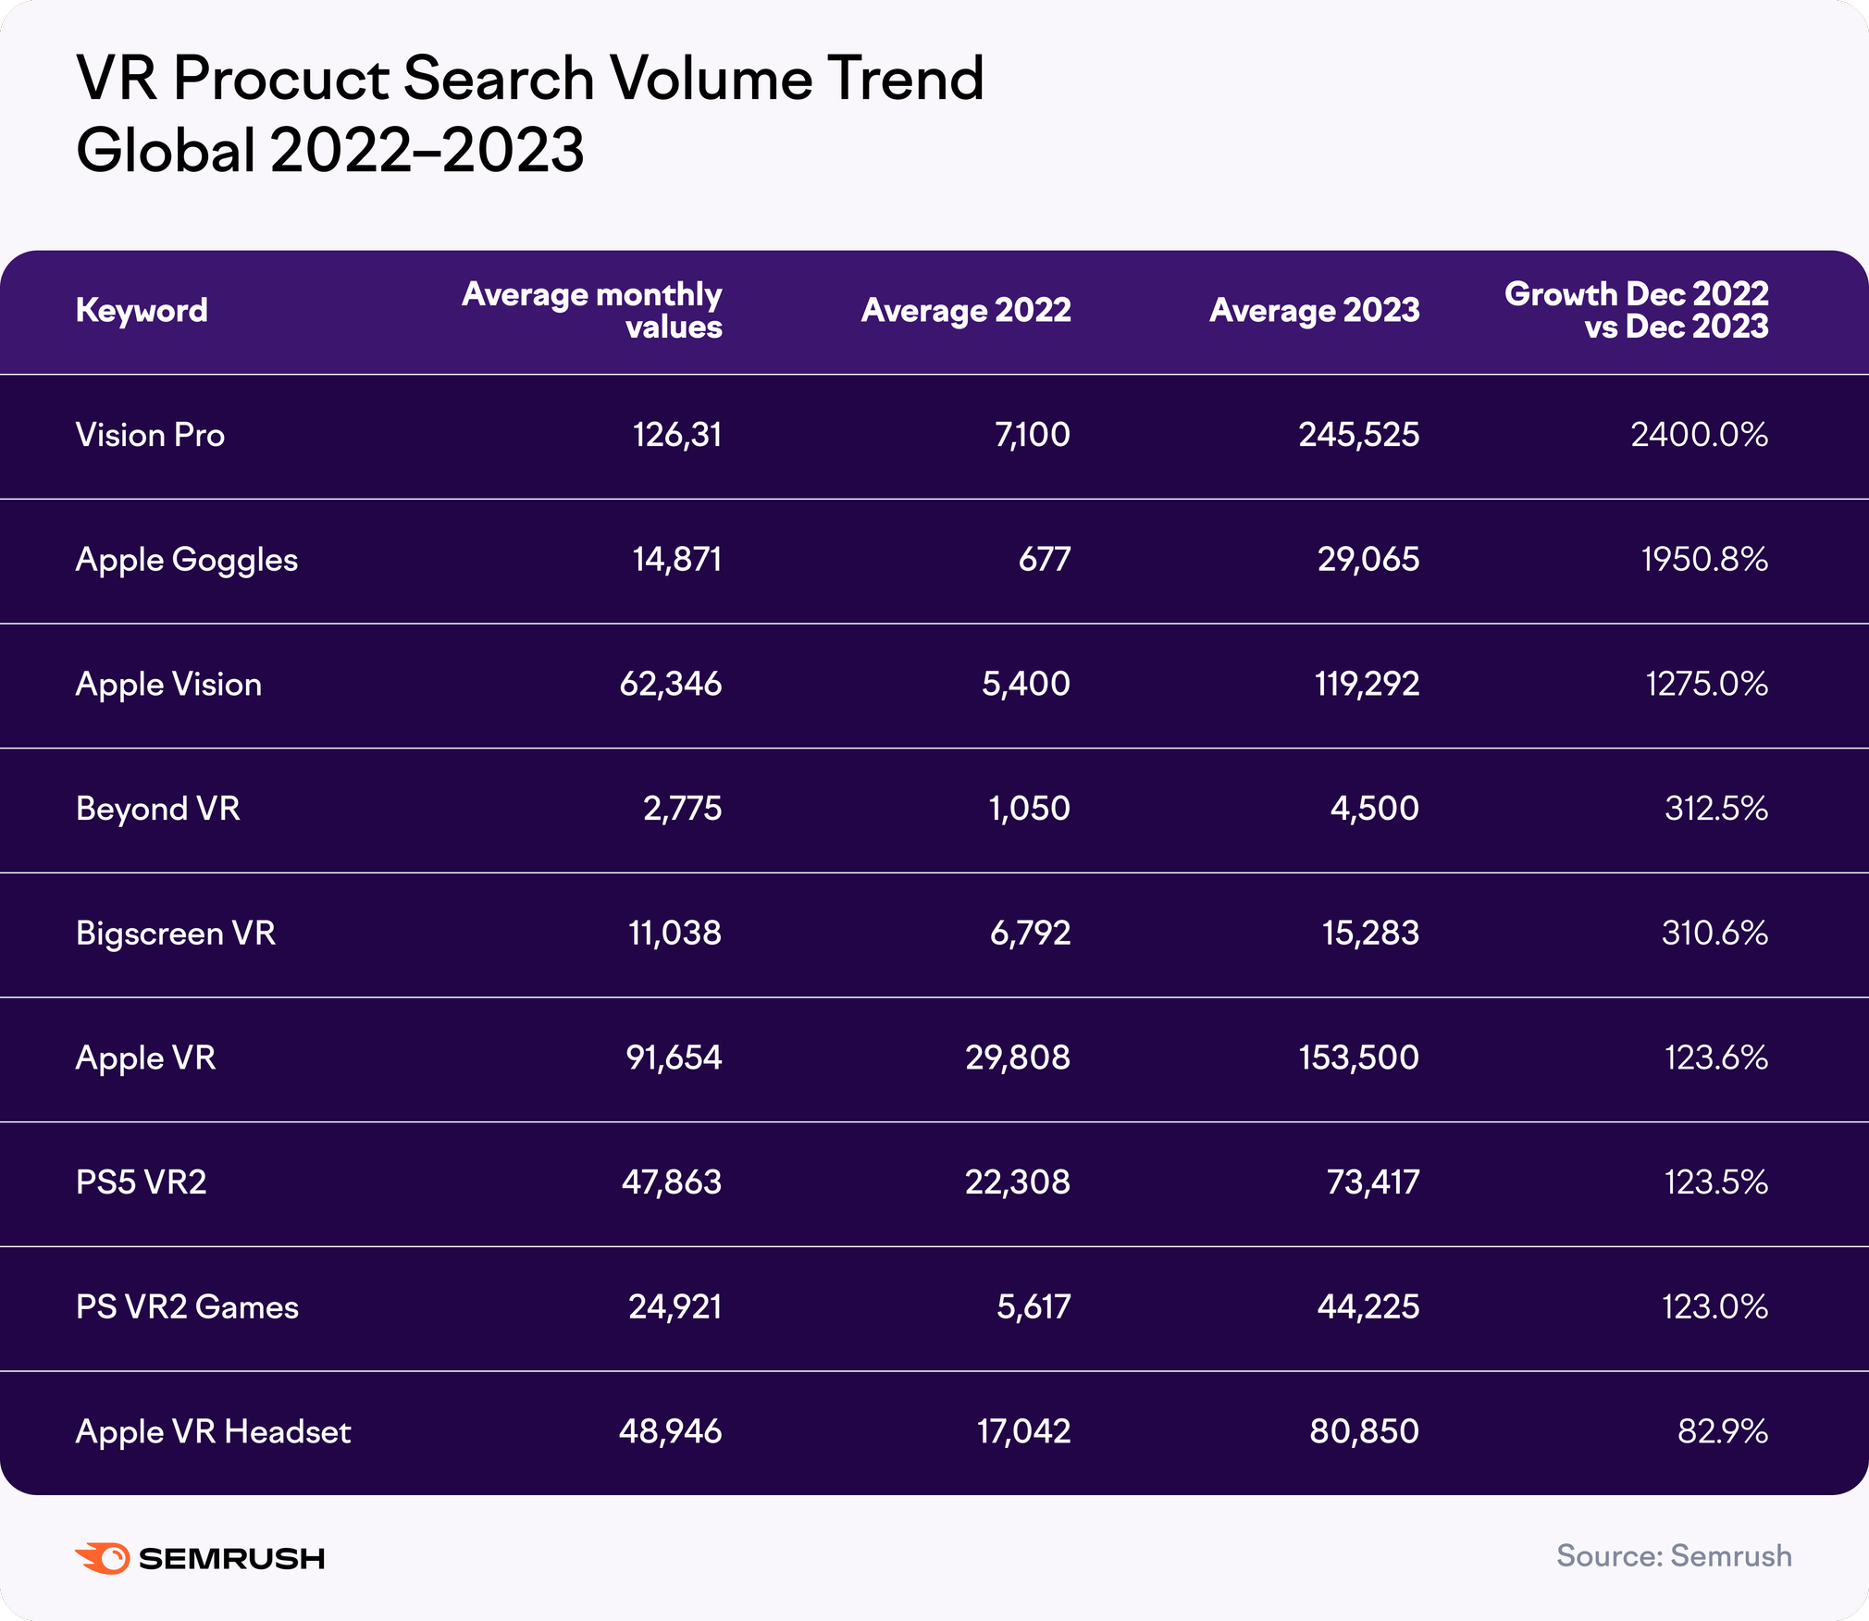1869x1621 pixels.
Task: Select the Apple Vision keyword
Action: pos(168,685)
